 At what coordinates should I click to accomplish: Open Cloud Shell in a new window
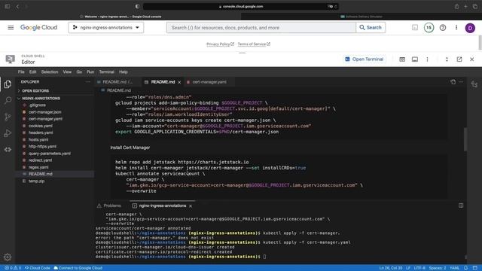click(459, 59)
